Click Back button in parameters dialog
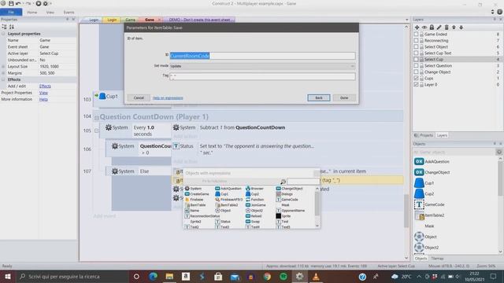The height and width of the screenshot is (283, 504). point(318,97)
